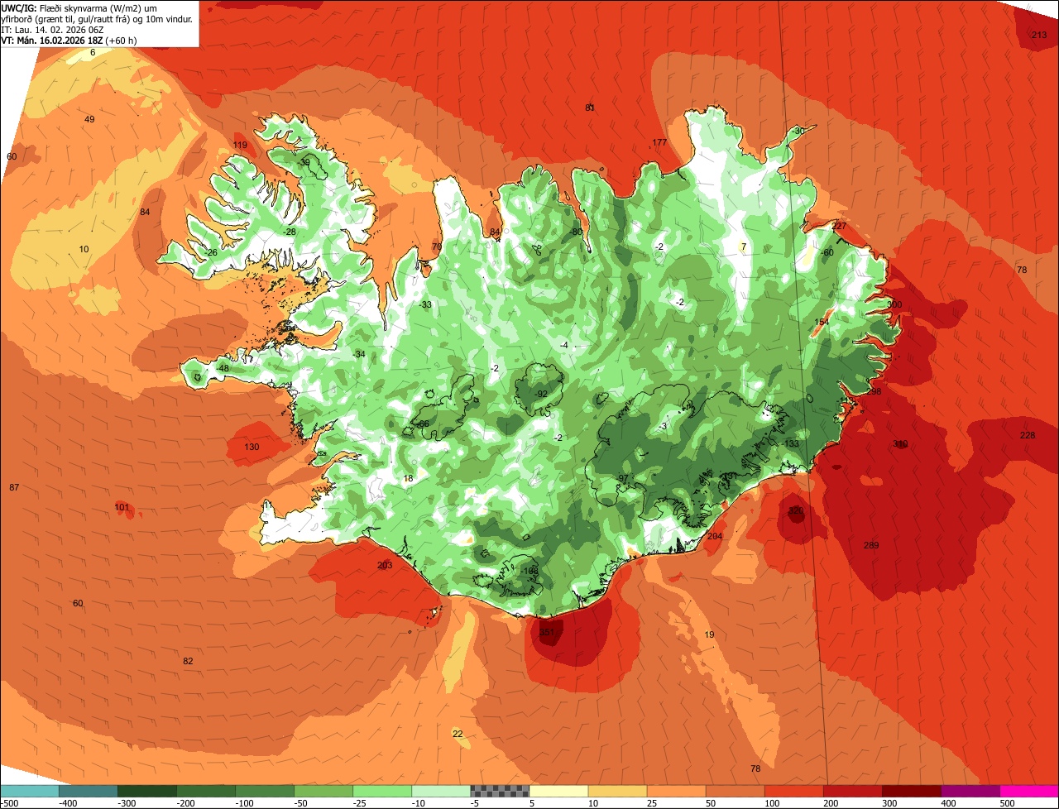Click the value 7 in northeast Iceland
Image resolution: width=1059 pixels, height=809 pixels.
point(743,247)
